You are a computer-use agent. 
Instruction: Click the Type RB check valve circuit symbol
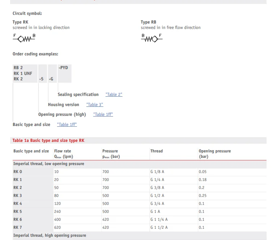[x=152, y=38]
